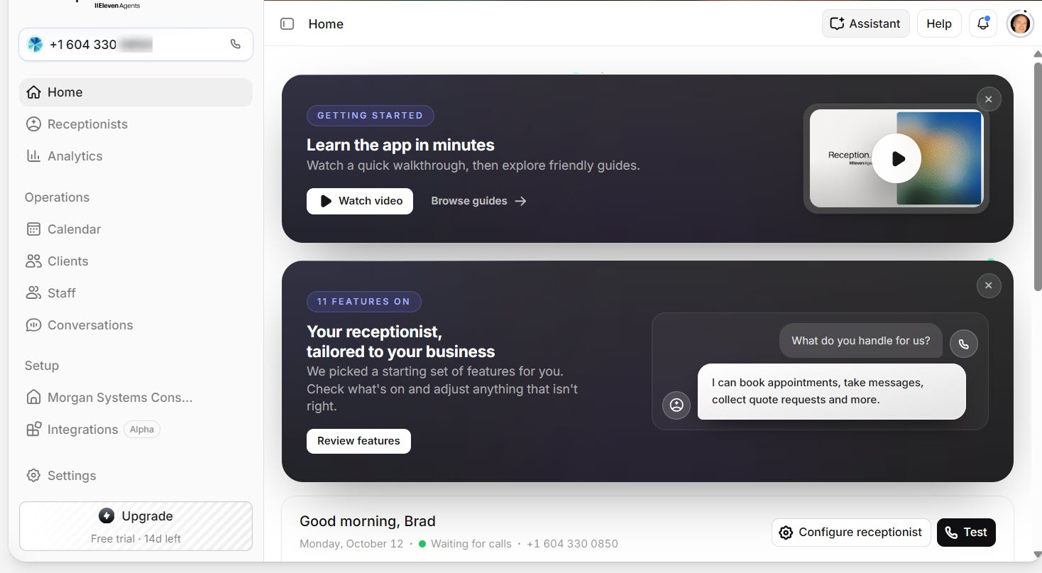The width and height of the screenshot is (1042, 573).
Task: Click the '11 FEATURES ON' badge
Action: [363, 302]
